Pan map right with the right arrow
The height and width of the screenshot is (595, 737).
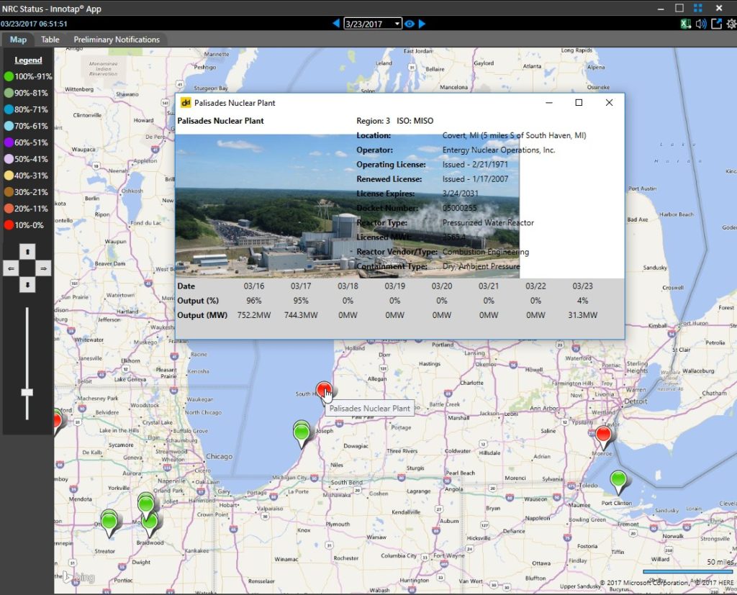click(43, 268)
